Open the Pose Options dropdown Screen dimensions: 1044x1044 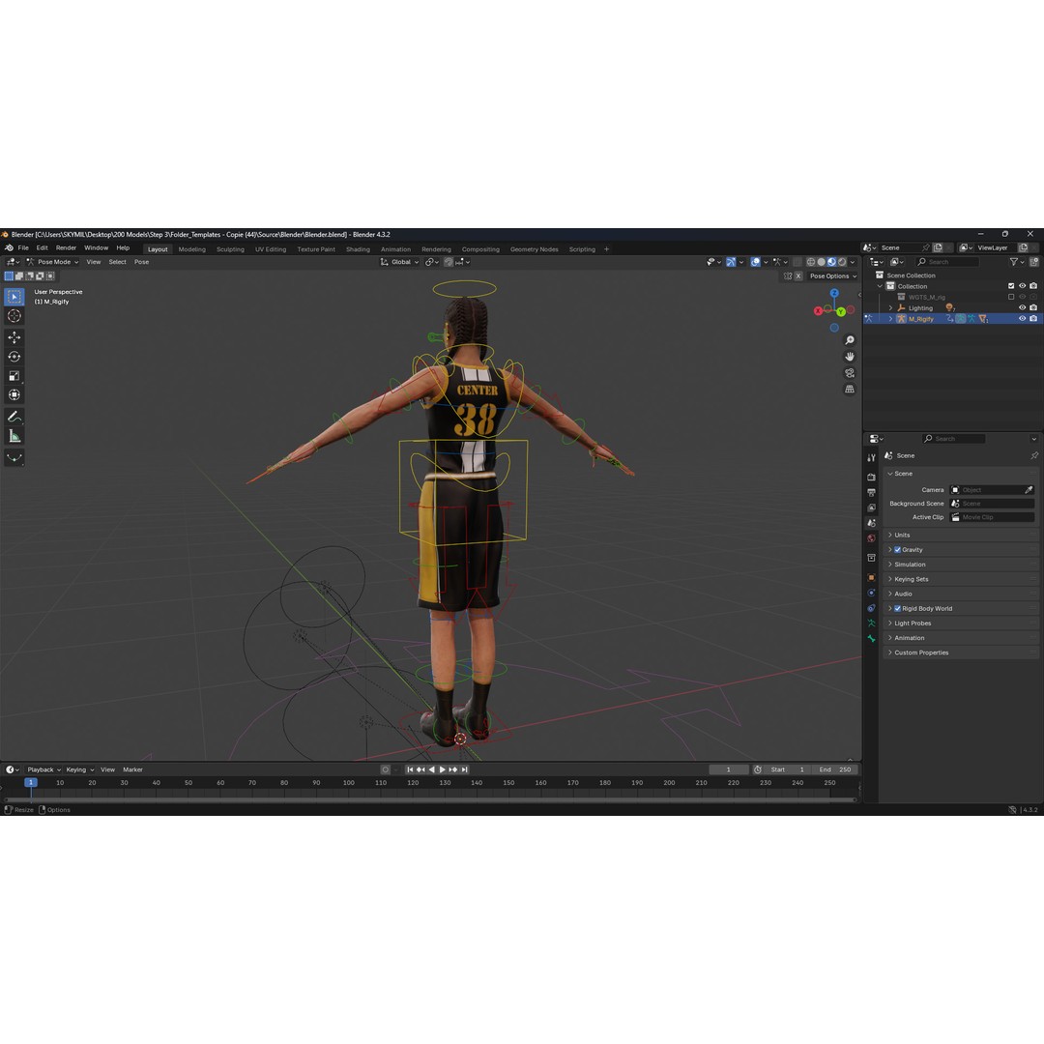(x=833, y=275)
